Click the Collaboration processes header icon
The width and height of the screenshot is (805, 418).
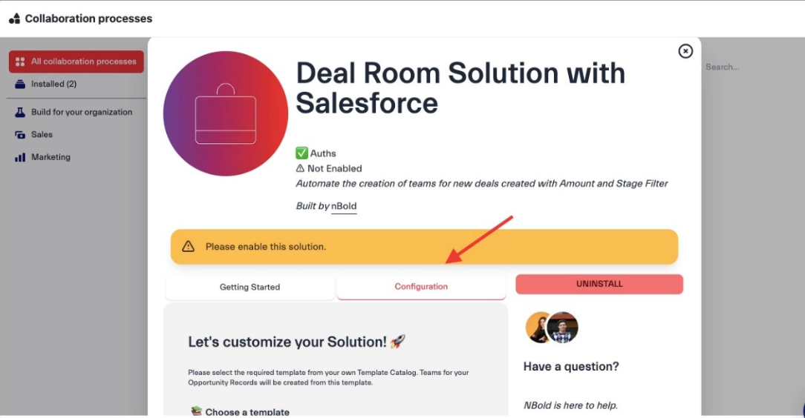point(14,19)
